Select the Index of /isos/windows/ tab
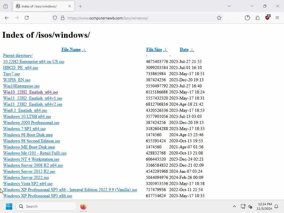 44,6
